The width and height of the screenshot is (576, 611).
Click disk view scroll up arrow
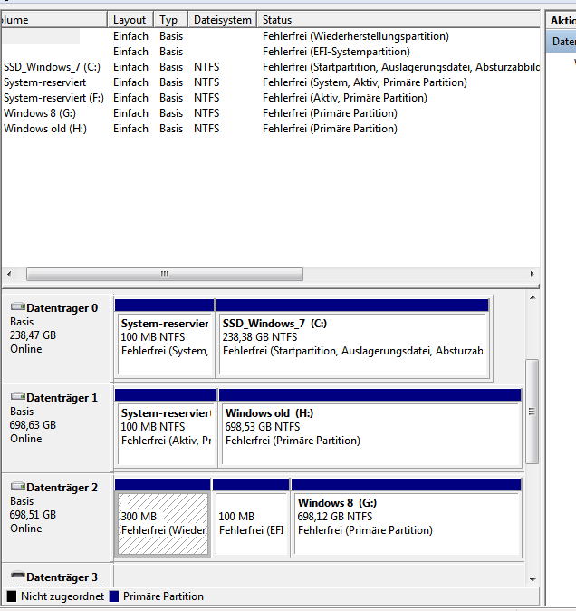tap(533, 297)
